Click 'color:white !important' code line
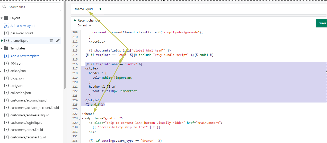The image size is (327, 143). [112, 78]
